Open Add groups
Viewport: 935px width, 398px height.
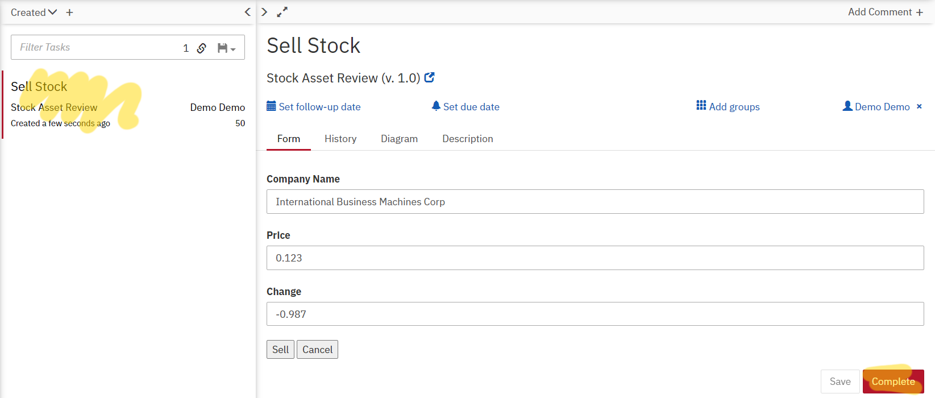pyautogui.click(x=728, y=106)
